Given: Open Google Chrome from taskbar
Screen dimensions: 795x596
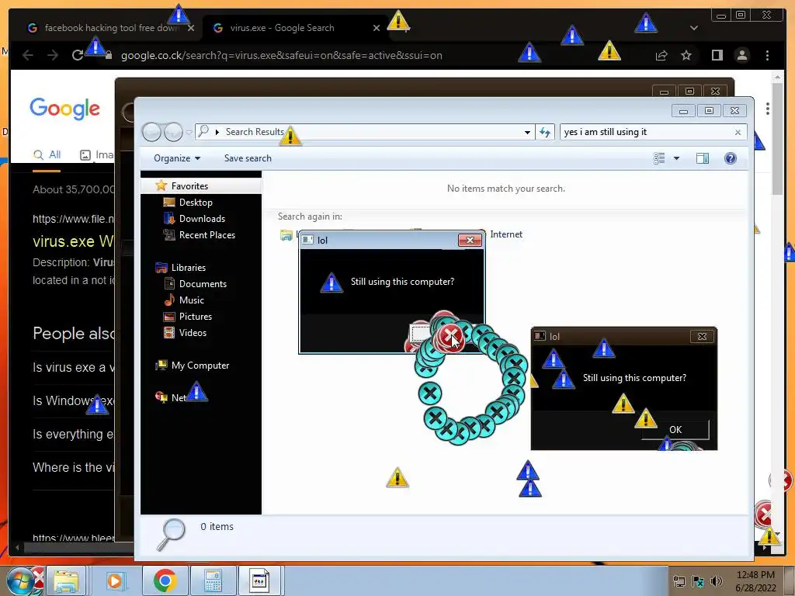Looking at the screenshot, I should tap(165, 580).
